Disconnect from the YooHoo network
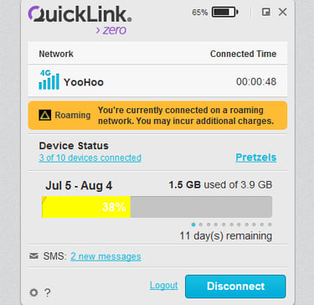The height and width of the screenshot is (305, 314). pos(235,287)
